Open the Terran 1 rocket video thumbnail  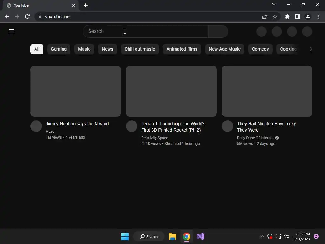[171, 91]
